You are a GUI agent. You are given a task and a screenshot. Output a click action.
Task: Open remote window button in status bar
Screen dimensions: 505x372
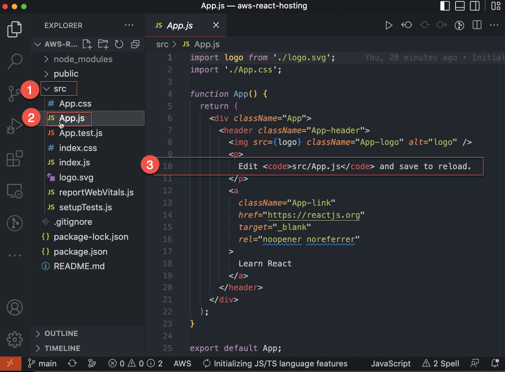pyautogui.click(x=10, y=364)
